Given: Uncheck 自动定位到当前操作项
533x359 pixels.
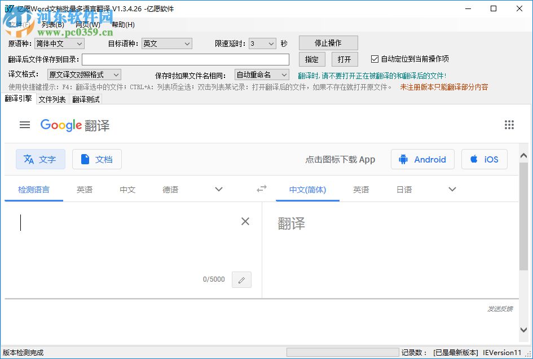Looking at the screenshot, I should [x=375, y=58].
